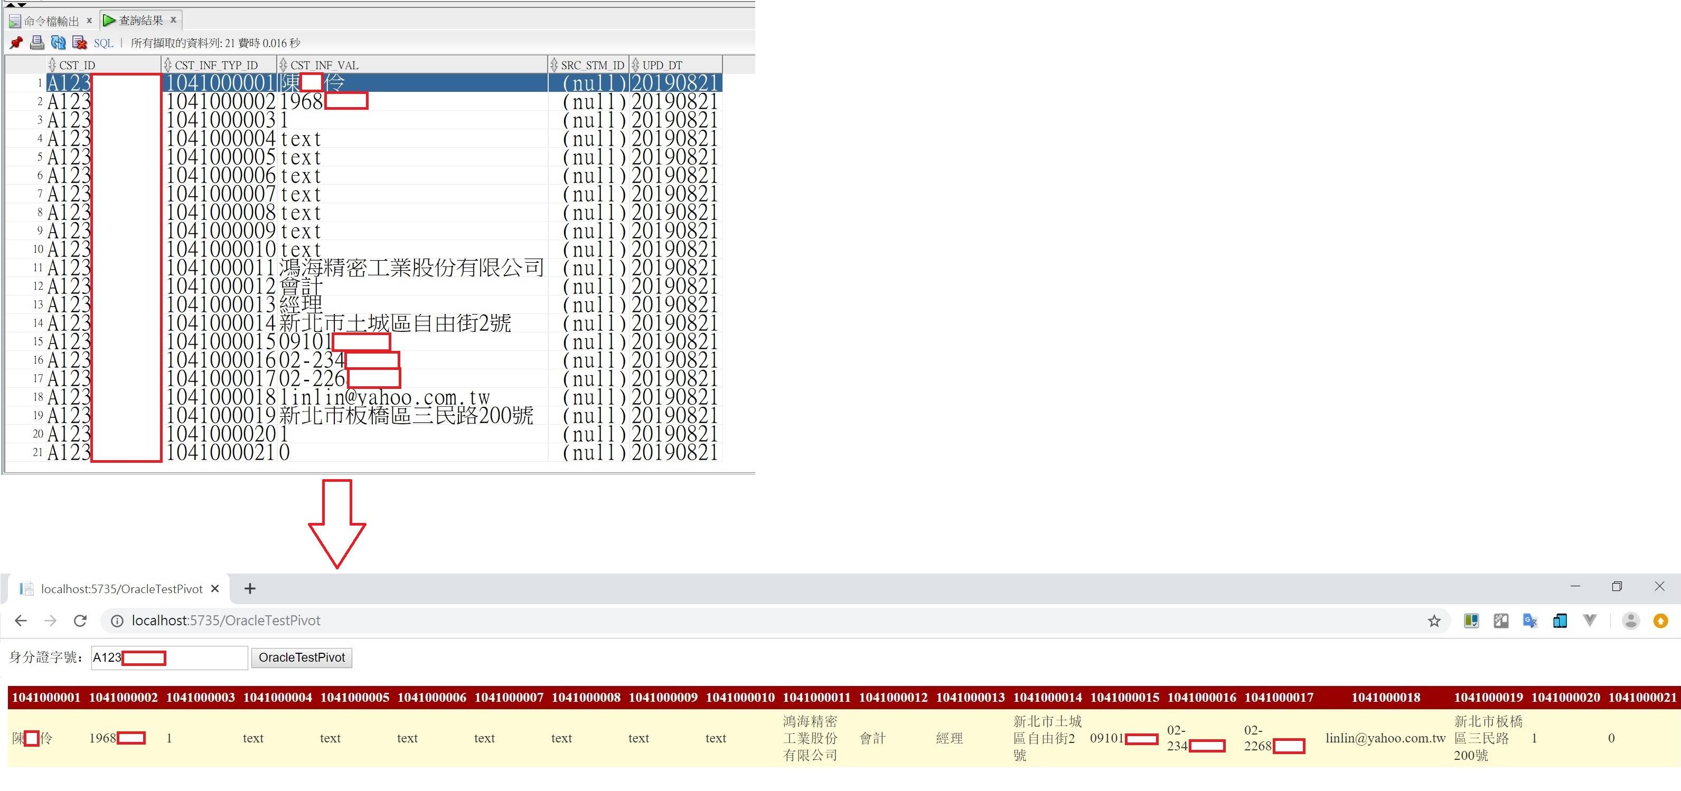The width and height of the screenshot is (1681, 791).
Task: Click the delete result grid icon
Action: (79, 42)
